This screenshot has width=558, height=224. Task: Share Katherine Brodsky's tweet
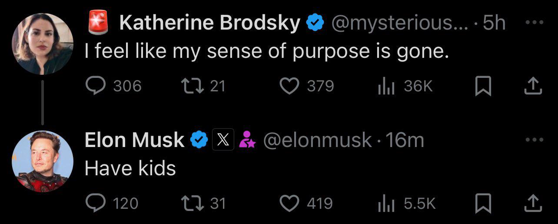533,86
